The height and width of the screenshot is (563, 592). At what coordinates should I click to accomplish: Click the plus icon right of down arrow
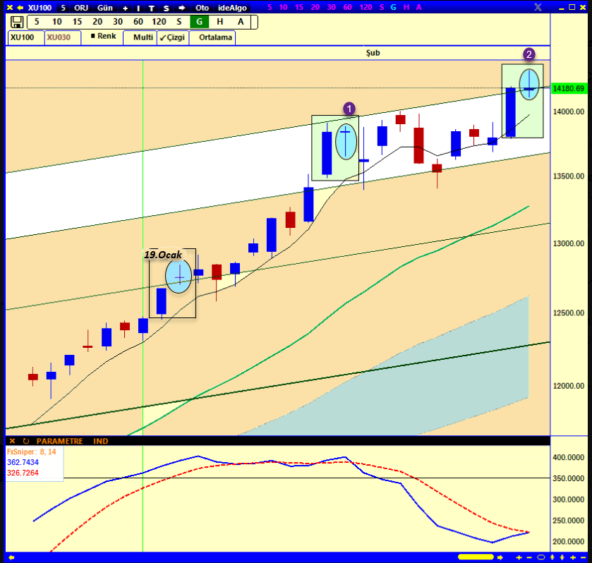coord(573,557)
